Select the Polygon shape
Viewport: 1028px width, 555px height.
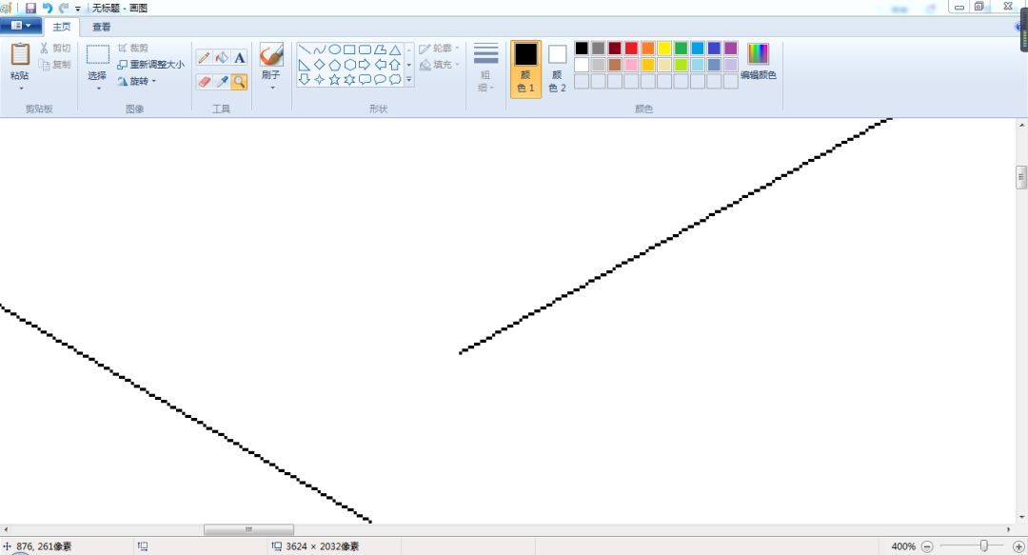coord(380,50)
